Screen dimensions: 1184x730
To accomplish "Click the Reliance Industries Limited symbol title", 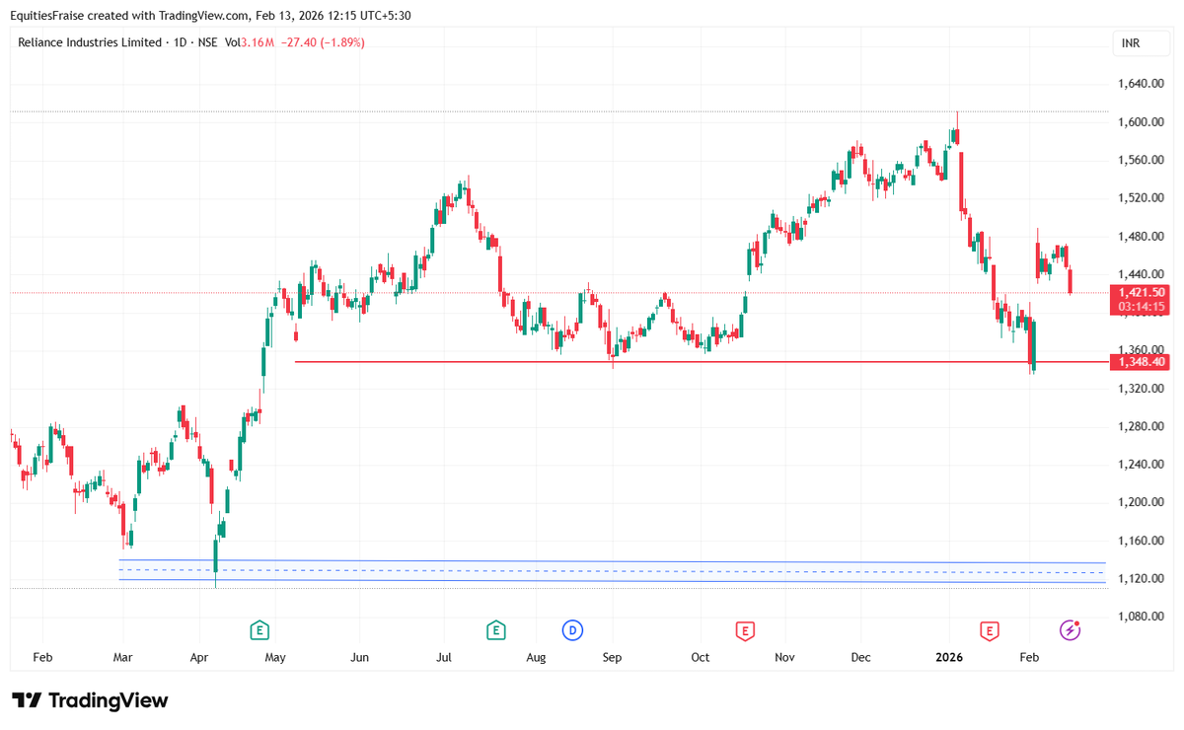I will click(90, 42).
